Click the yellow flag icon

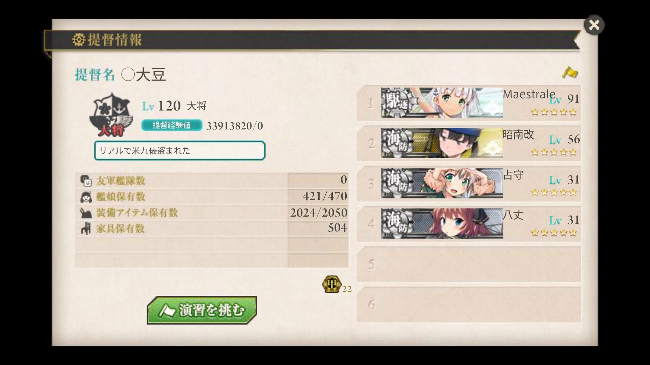point(570,72)
